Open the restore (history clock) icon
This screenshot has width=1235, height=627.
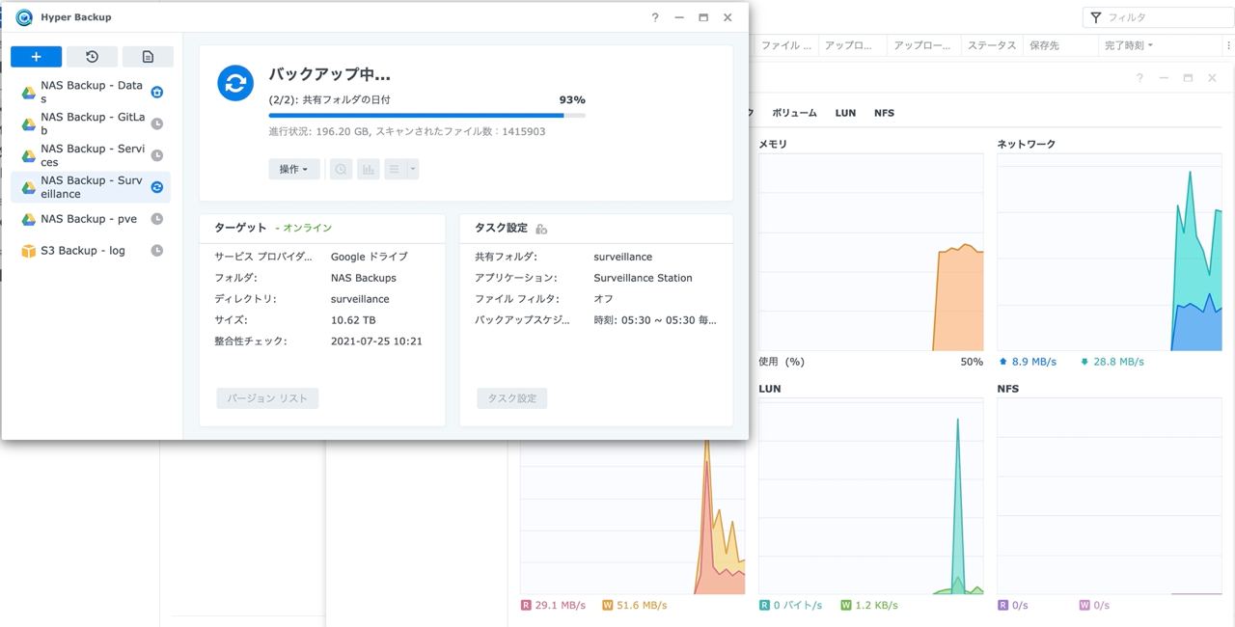click(x=93, y=57)
